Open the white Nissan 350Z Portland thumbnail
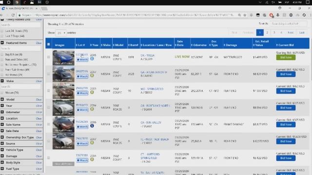 pos(63,108)
